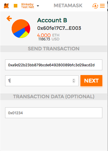Click the SEND TRANSACTION header
The image size is (108, 151).
54,49
